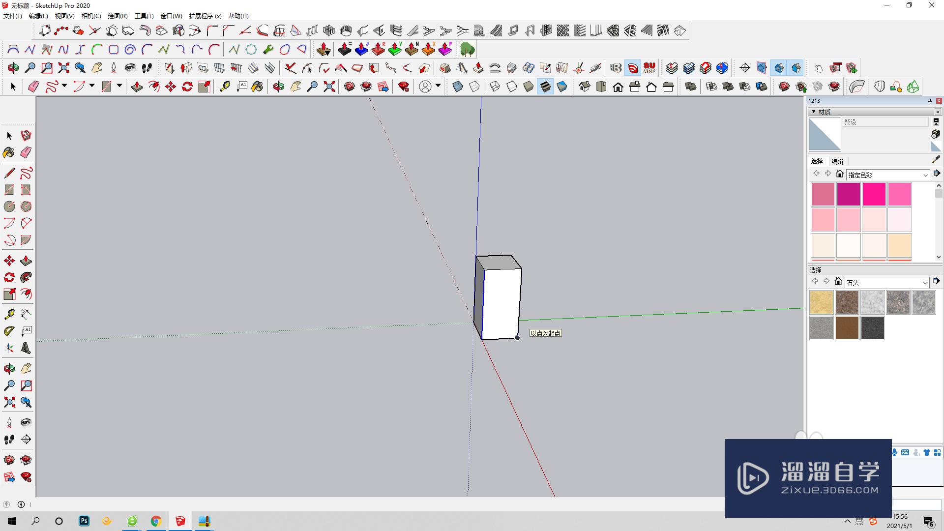Select the Follow Me tool in left toolbar
Screen dimensions: 944x531
[x=26, y=277]
